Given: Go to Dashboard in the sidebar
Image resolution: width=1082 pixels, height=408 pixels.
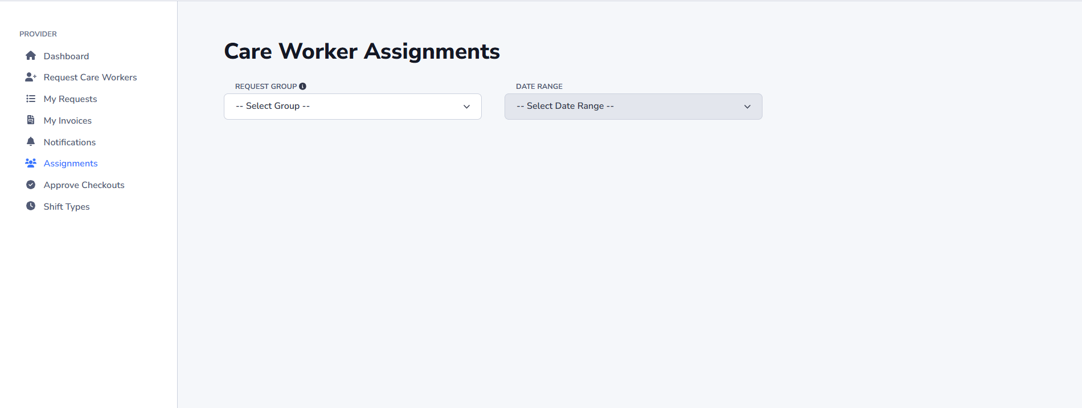Looking at the screenshot, I should click(66, 56).
